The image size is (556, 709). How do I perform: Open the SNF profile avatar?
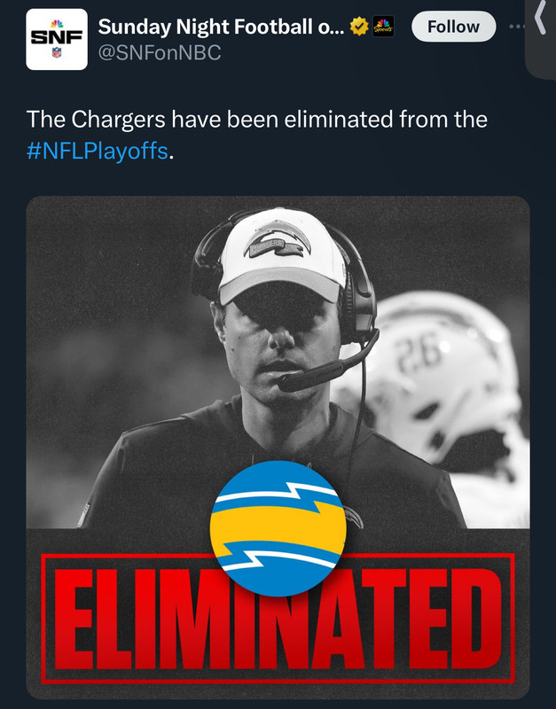[x=57, y=39]
